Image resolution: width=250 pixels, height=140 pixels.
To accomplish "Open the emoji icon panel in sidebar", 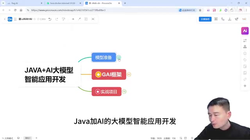I will 245,53.
